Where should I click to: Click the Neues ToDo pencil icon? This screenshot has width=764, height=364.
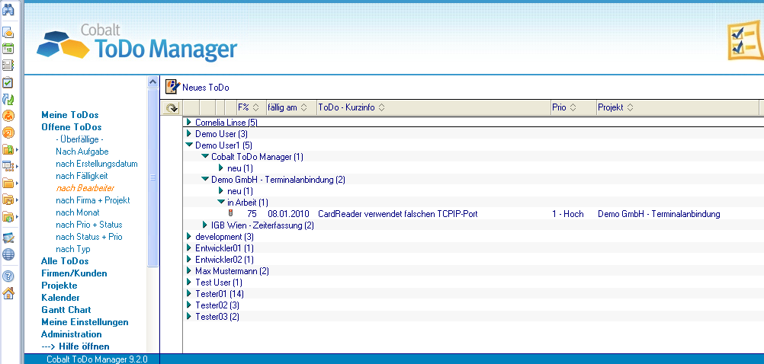172,87
